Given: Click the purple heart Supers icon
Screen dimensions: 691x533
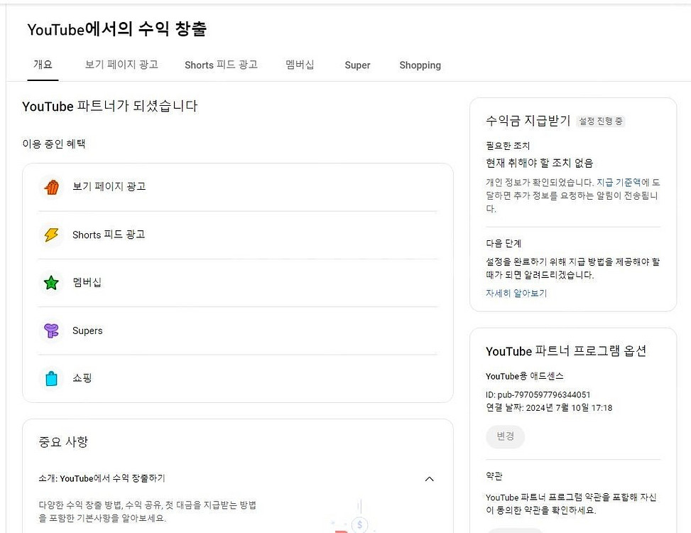Looking at the screenshot, I should pos(52,330).
